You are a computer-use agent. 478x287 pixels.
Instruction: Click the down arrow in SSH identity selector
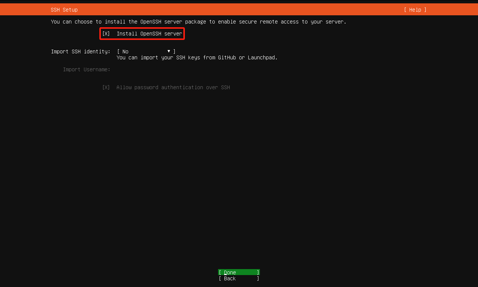tap(169, 51)
